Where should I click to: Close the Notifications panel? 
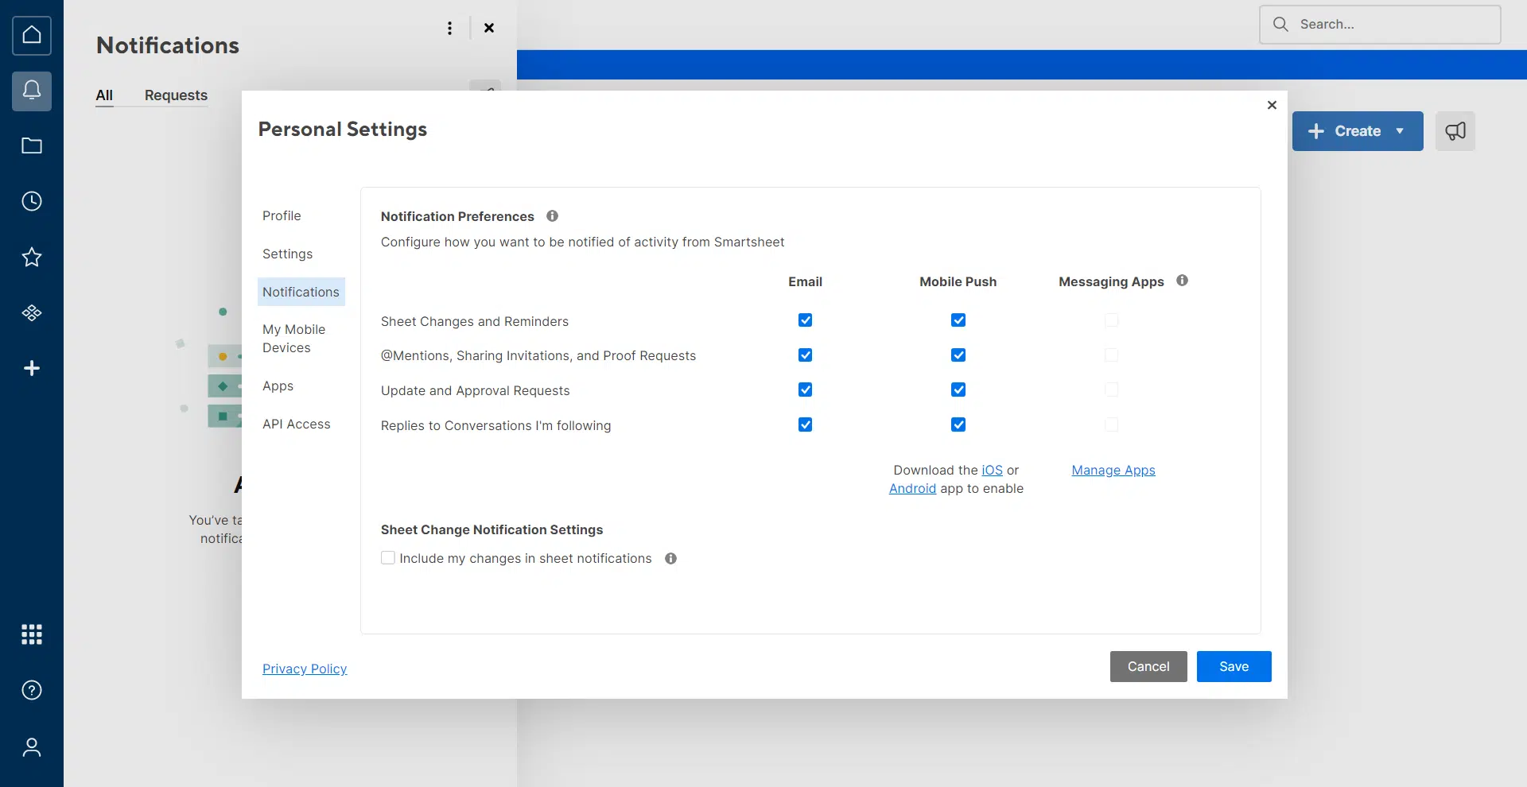click(489, 28)
